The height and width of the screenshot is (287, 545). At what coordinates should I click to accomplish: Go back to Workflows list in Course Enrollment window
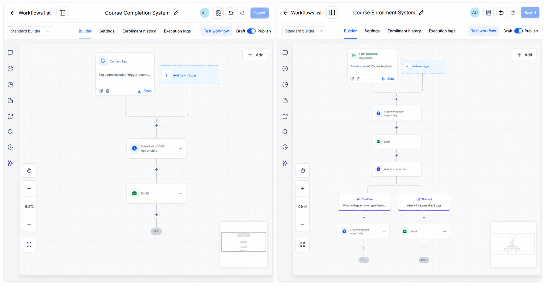tap(302, 13)
